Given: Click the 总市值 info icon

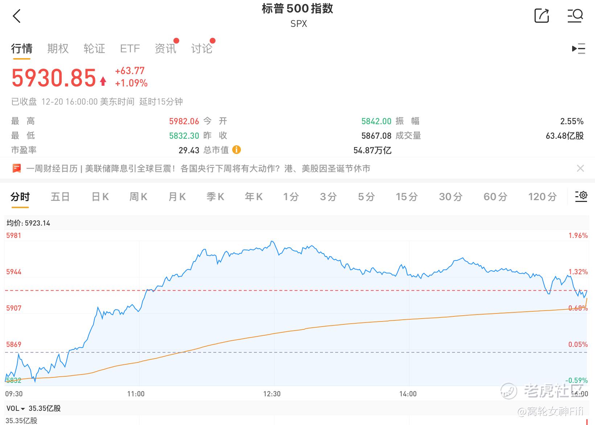Looking at the screenshot, I should 237,150.
